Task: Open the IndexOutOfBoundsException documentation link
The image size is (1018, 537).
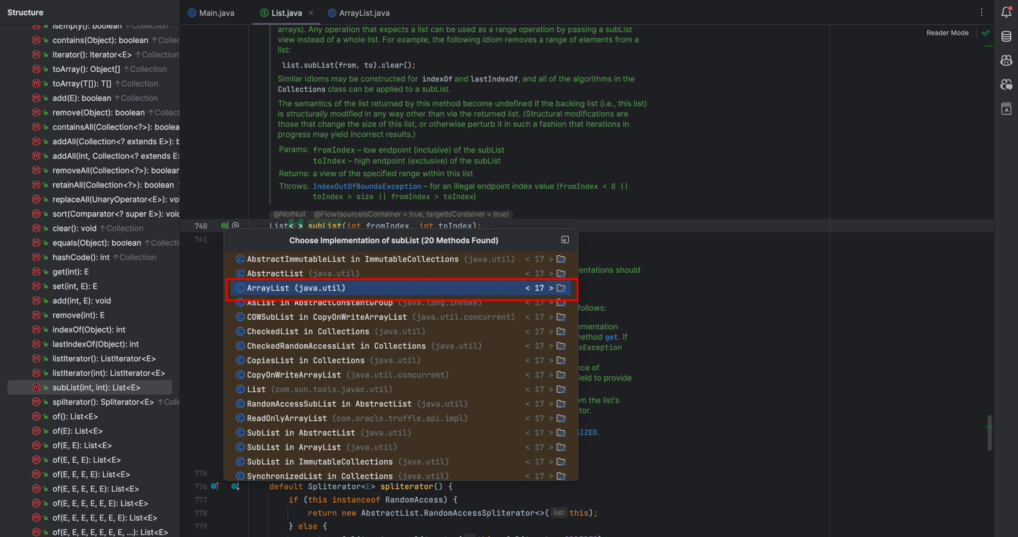Action: click(367, 186)
